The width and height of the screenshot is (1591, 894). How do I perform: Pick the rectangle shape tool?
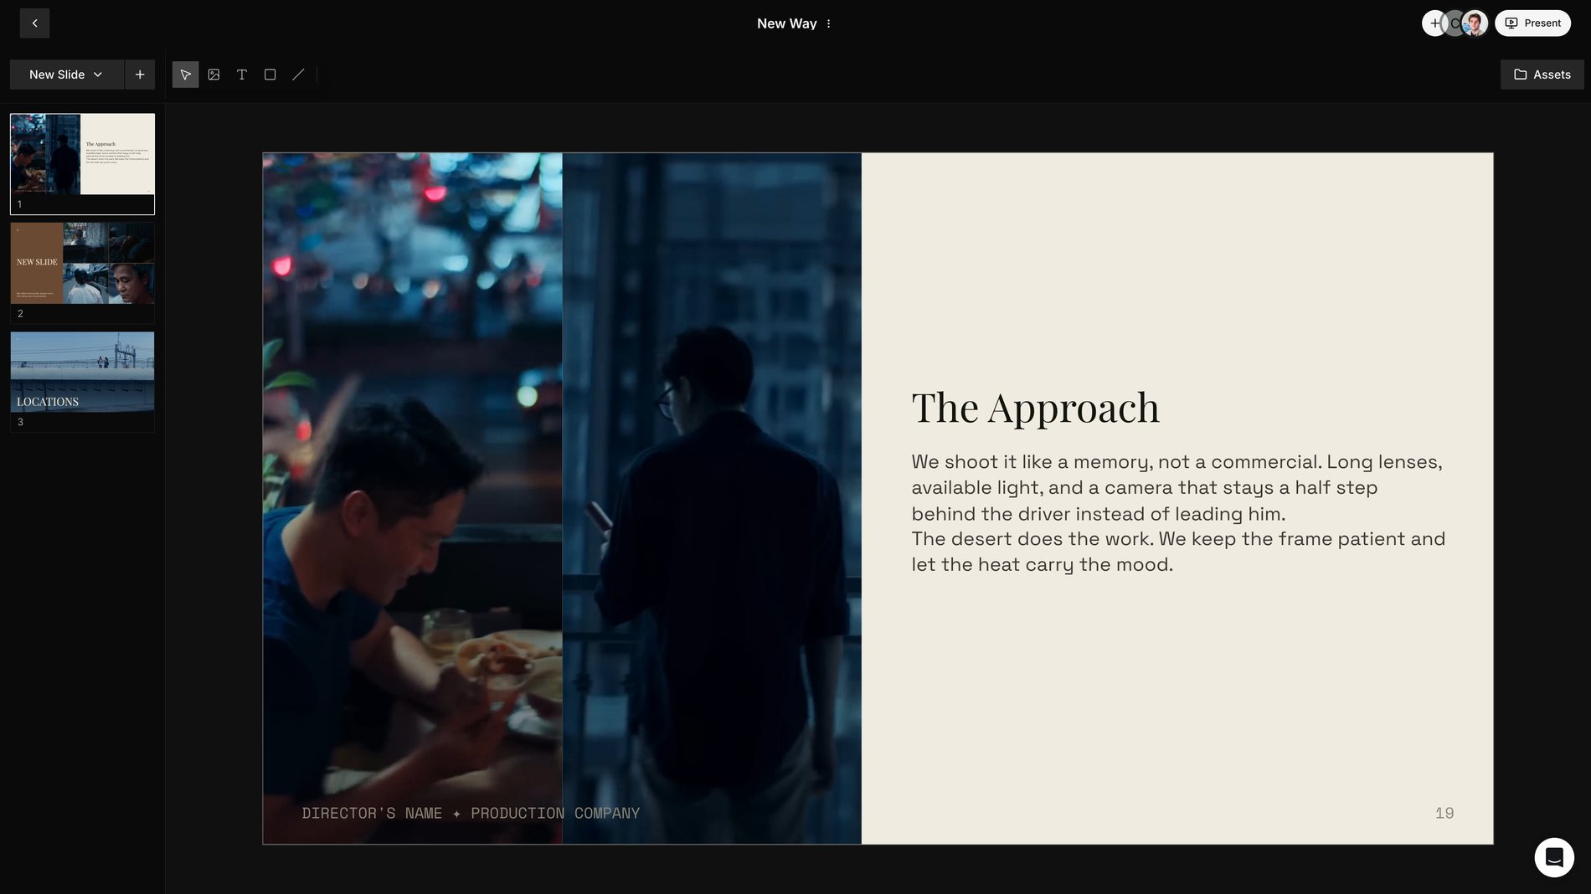pos(270,74)
